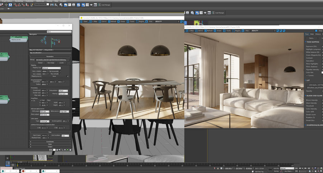Toggle the Curves checkbox in Tone Mapping
323x173 pixels.
(307, 76)
